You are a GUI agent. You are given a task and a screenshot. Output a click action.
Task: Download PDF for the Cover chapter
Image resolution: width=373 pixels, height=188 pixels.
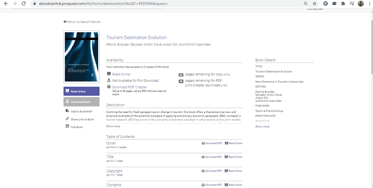pos(212,143)
